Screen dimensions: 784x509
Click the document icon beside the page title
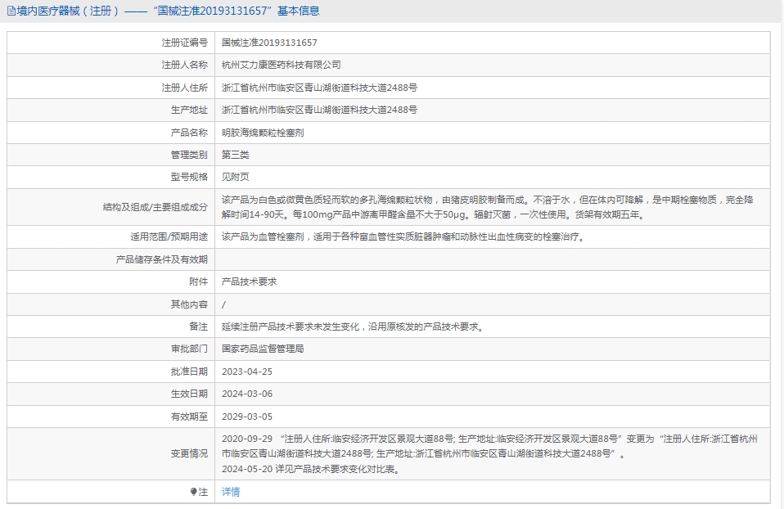(11, 11)
